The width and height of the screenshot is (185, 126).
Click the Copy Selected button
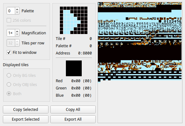pyautogui.click(x=26, y=109)
